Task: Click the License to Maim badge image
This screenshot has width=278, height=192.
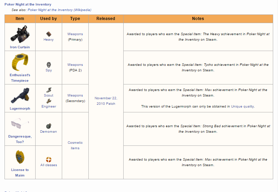Action: [20, 157]
